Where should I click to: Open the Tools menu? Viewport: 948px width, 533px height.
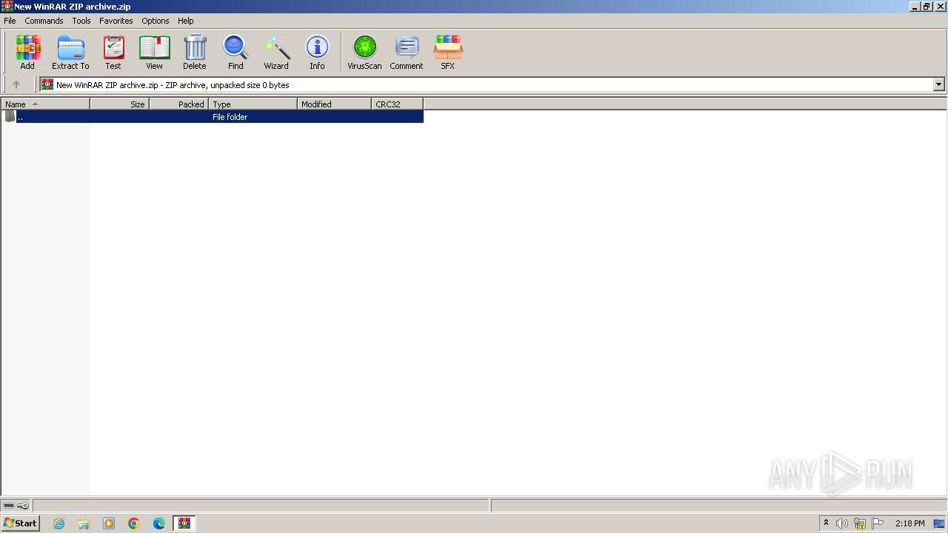81,21
